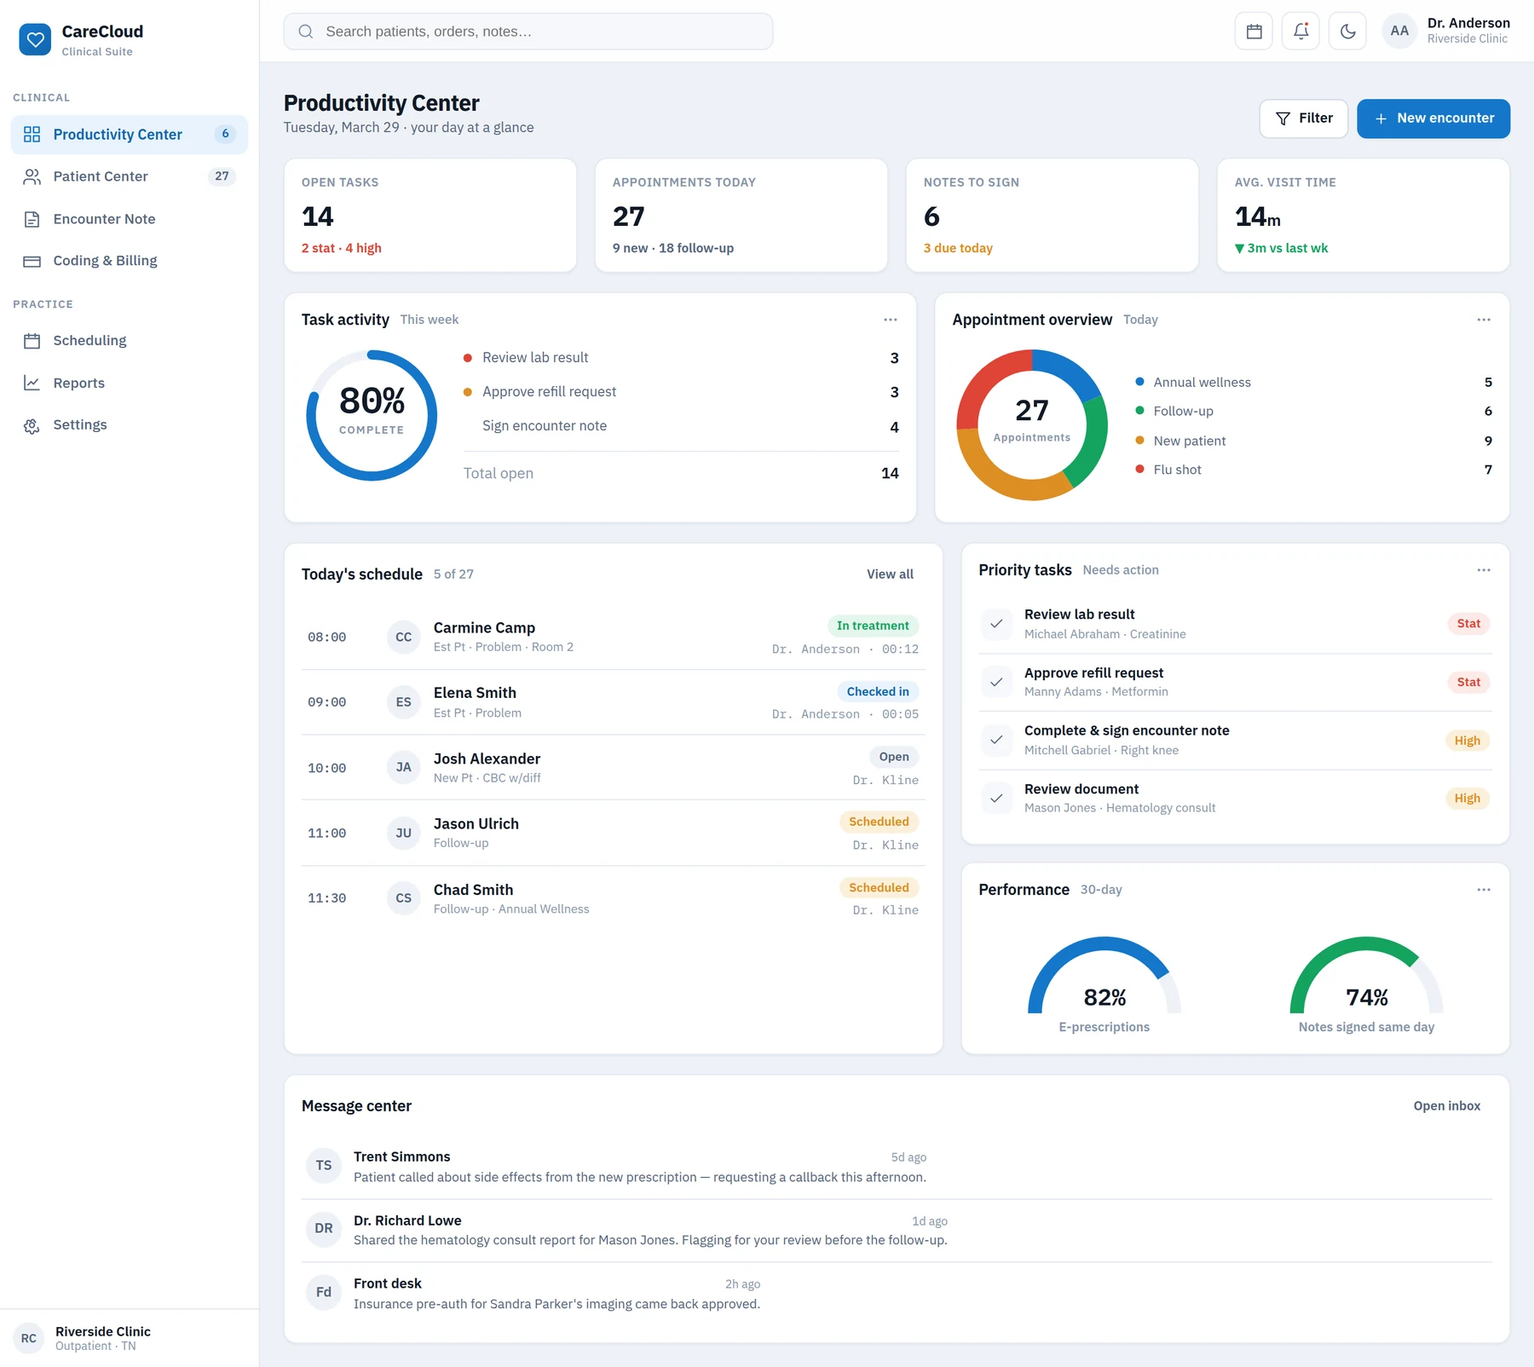1534x1367 pixels.
Task: Click View all in Today's schedule
Action: 890,574
